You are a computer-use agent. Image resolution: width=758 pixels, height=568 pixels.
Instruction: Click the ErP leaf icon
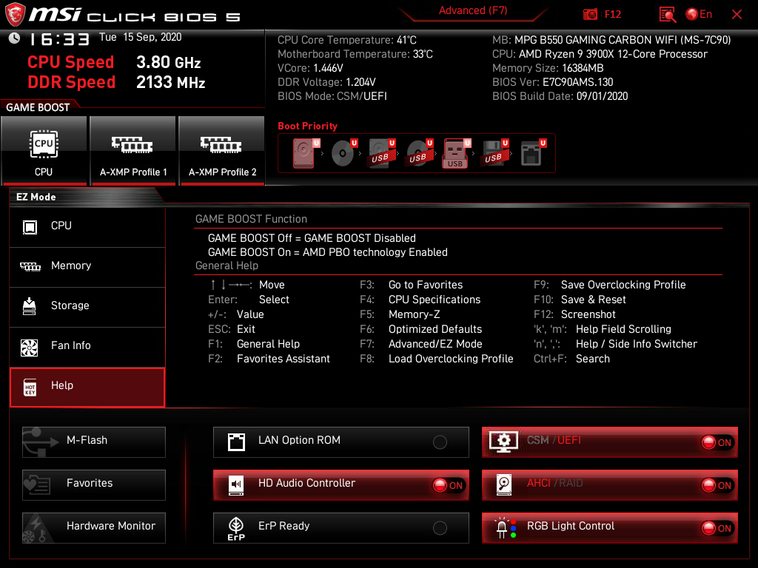[x=236, y=528]
